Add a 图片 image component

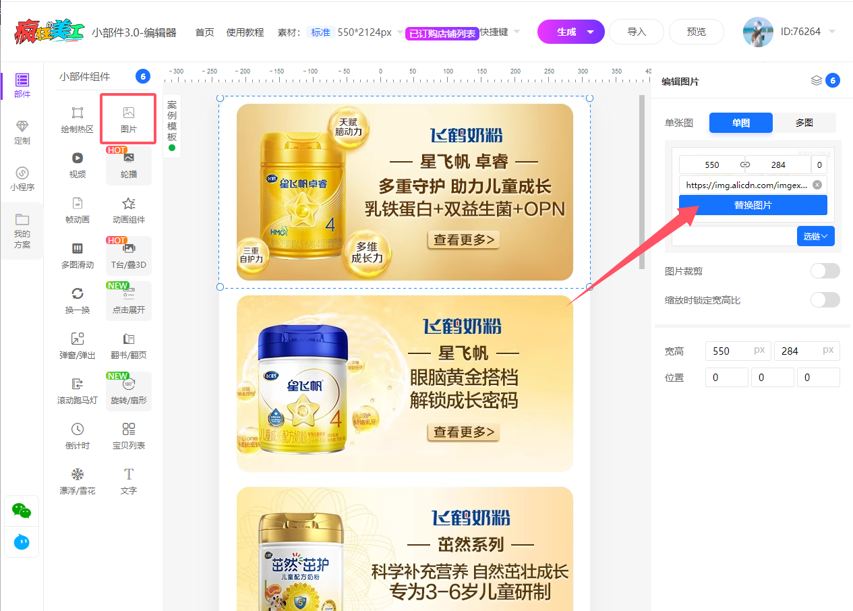[129, 119]
